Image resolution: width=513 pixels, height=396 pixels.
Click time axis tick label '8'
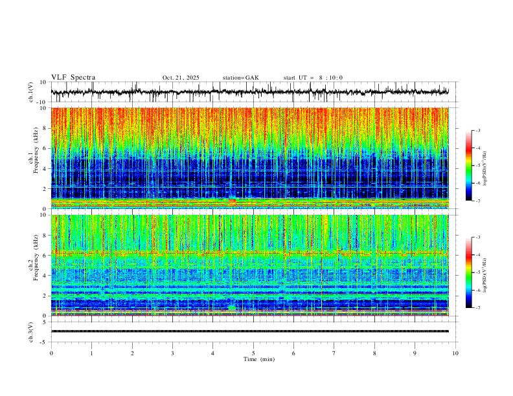pyautogui.click(x=374, y=353)
